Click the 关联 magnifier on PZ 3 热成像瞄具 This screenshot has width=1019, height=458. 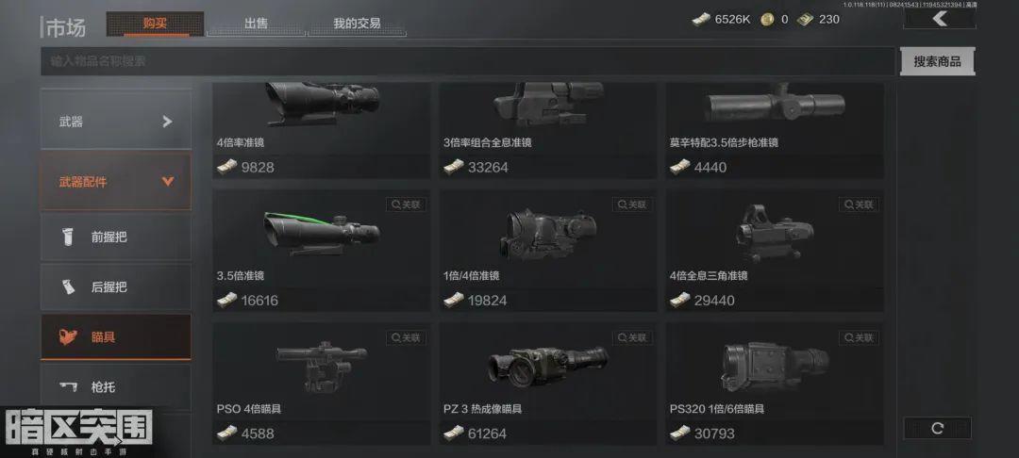[x=632, y=337]
